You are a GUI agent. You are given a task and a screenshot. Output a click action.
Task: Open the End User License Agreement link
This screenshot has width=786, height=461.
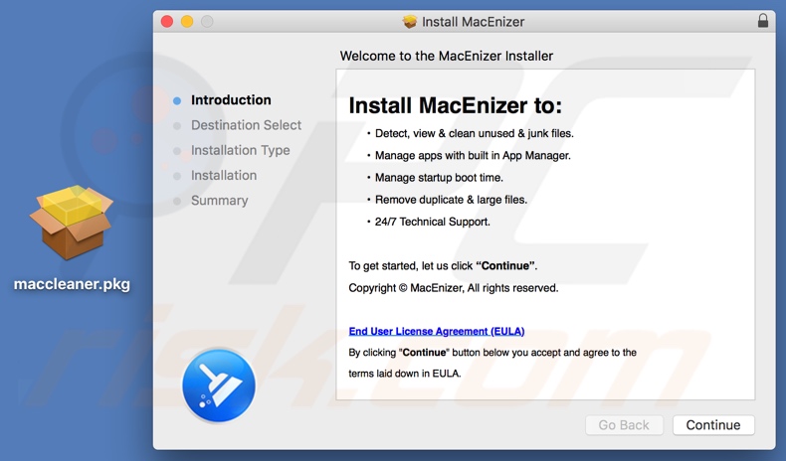(437, 332)
